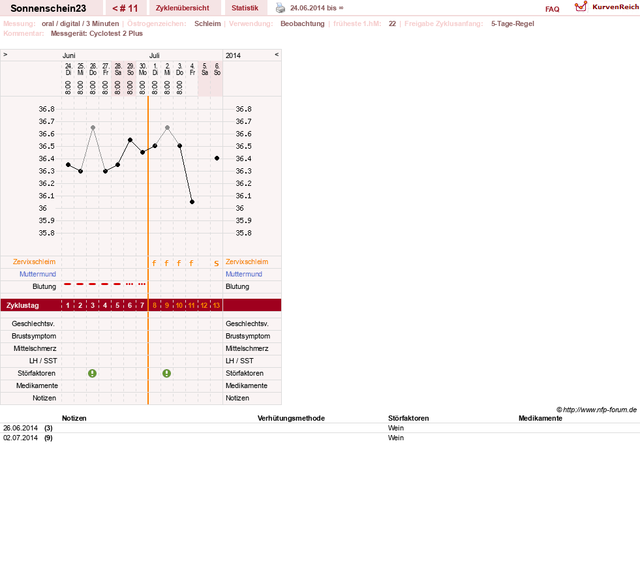Click the Medikamente column header in the notes table
The height and width of the screenshot is (587, 640).
[540, 418]
